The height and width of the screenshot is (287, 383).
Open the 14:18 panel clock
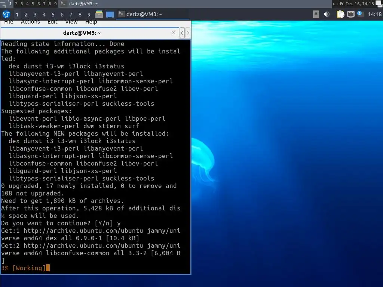tap(374, 15)
